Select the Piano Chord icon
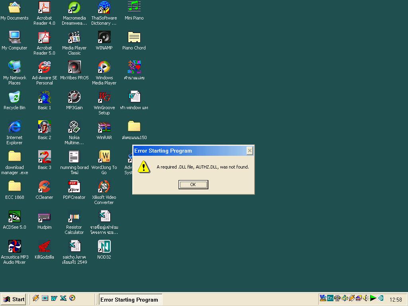This screenshot has width=408, height=306. coord(134,41)
